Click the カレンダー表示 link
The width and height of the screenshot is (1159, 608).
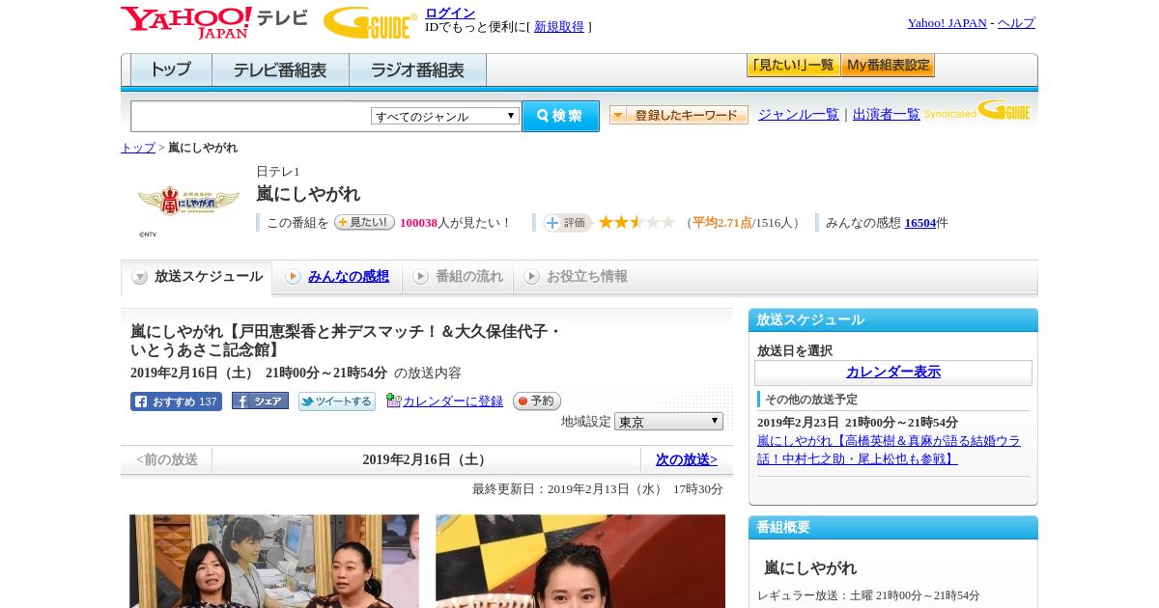click(893, 373)
